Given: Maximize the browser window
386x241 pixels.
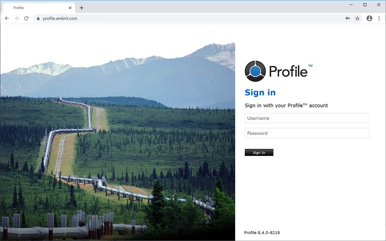Looking at the screenshot, I should (365, 5).
